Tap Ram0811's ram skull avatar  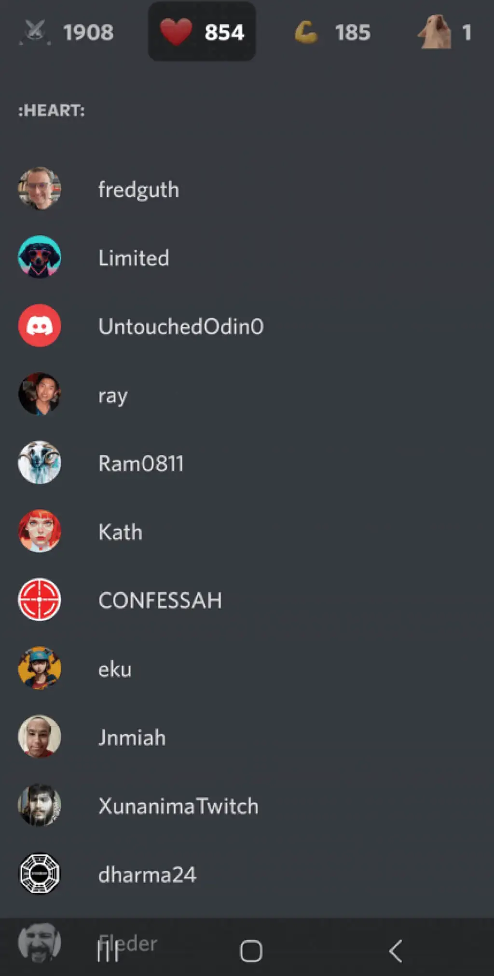40,462
